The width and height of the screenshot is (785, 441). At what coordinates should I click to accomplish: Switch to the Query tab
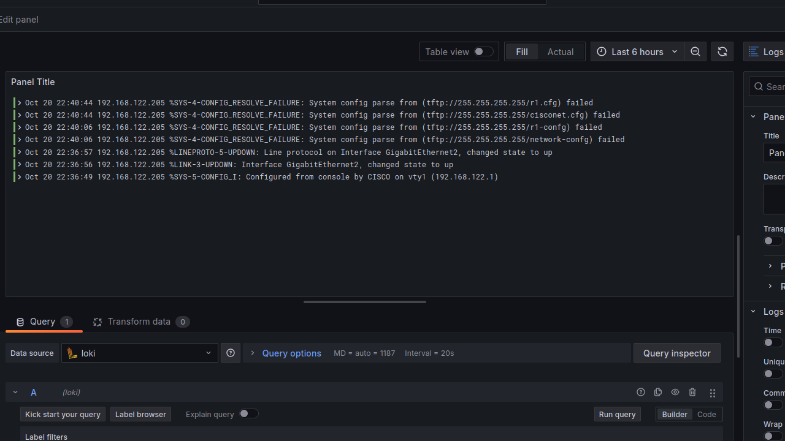tap(44, 322)
